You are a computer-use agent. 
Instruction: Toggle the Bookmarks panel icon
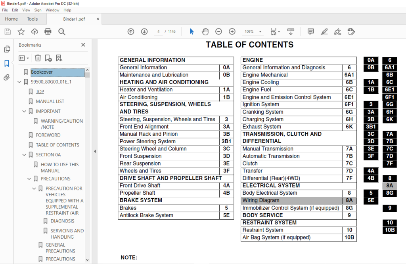[7, 63]
